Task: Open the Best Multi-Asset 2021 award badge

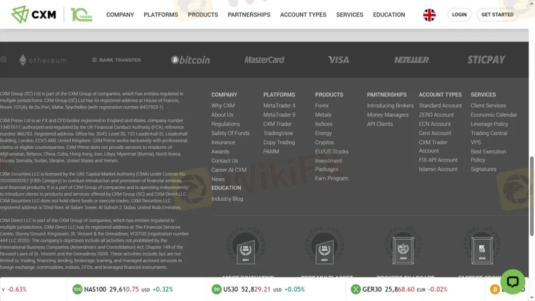Action: click(x=324, y=247)
